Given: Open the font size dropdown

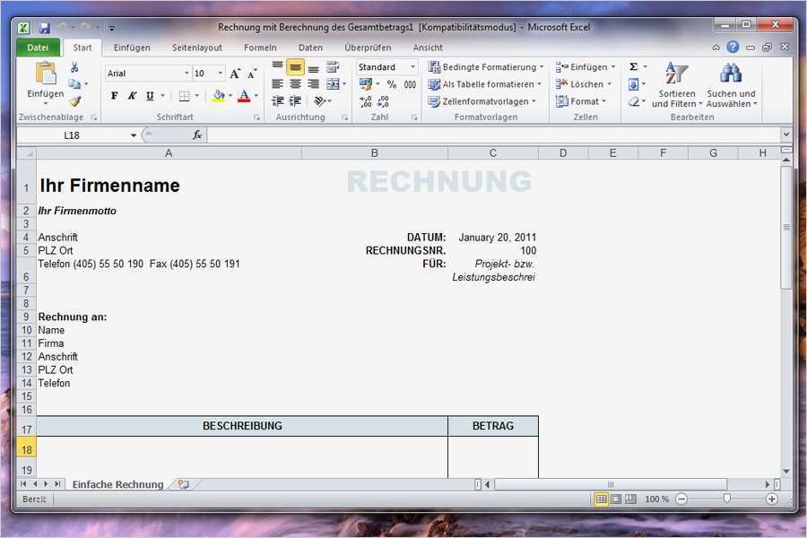Looking at the screenshot, I should click(x=221, y=72).
